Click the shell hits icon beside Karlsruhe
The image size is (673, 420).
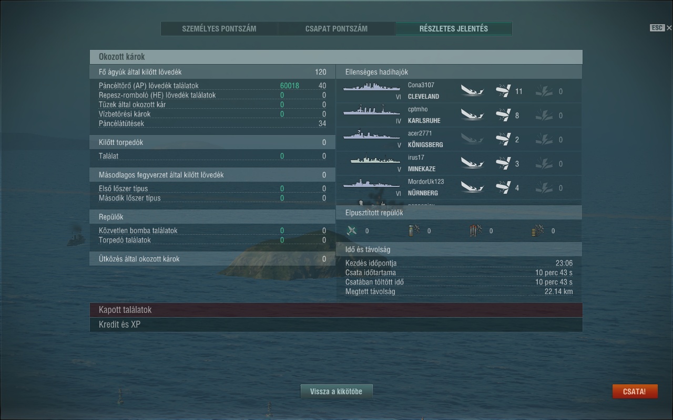tap(503, 115)
